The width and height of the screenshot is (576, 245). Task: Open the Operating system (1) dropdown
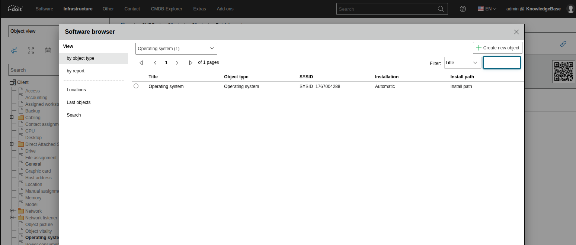click(176, 48)
